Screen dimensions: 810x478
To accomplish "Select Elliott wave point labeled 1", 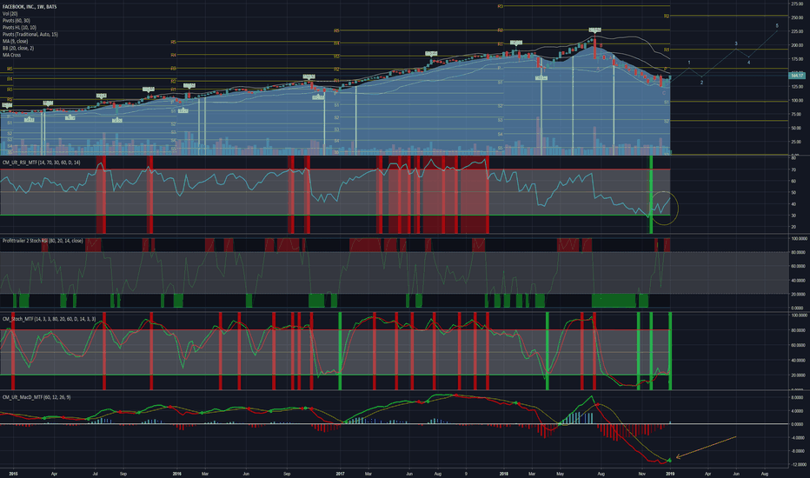I will tap(689, 63).
